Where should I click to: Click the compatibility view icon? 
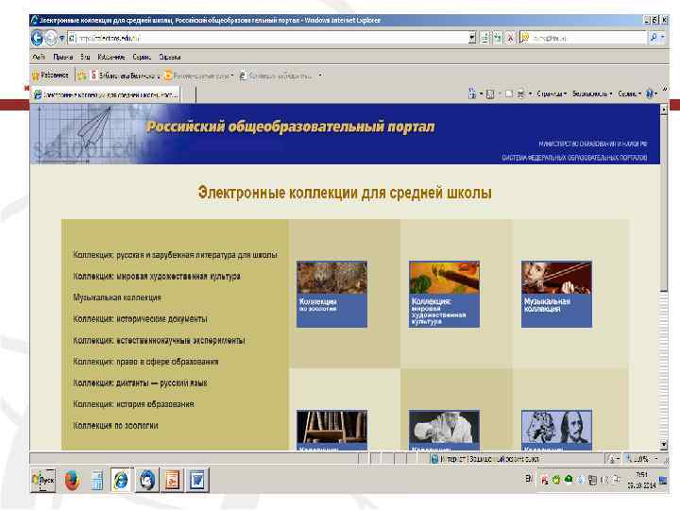tap(484, 38)
